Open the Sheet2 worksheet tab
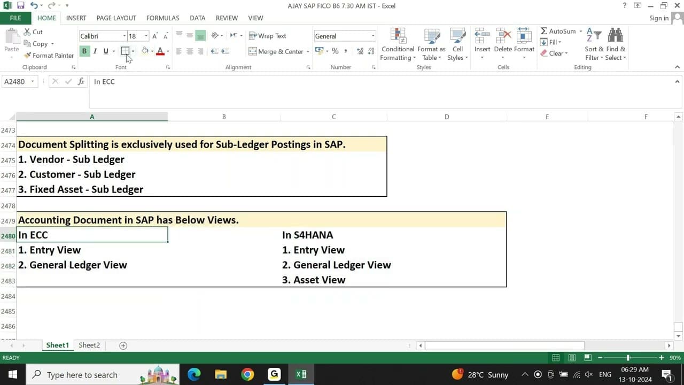The width and height of the screenshot is (684, 385). pos(89,345)
